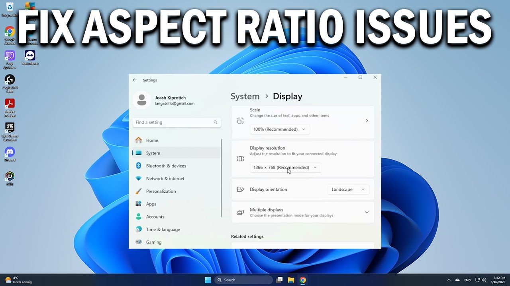The image size is (510, 286).
Task: Open File Explorer from the taskbar
Action: [x=291, y=280]
